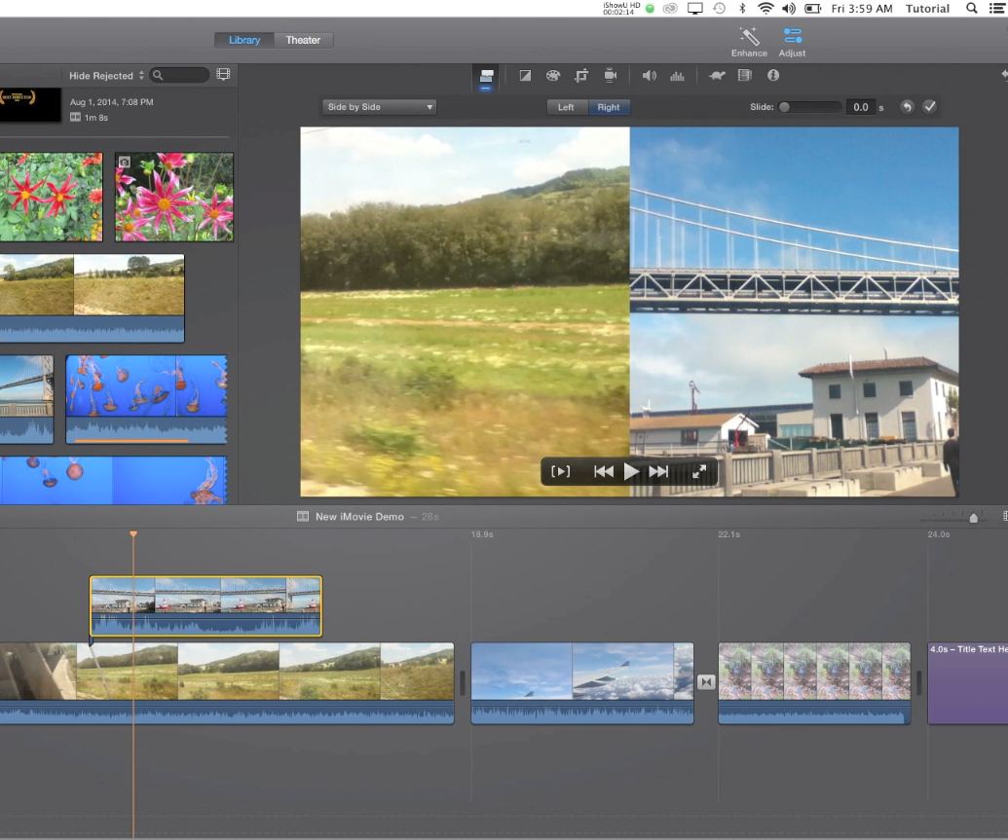This screenshot has width=1008, height=840.
Task: Start playback in the viewer
Action: click(x=631, y=472)
